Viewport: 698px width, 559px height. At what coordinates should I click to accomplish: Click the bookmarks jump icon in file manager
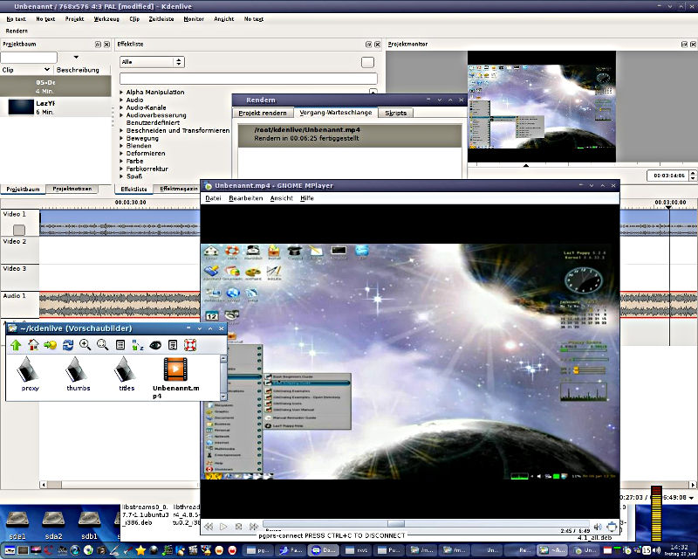click(x=51, y=345)
